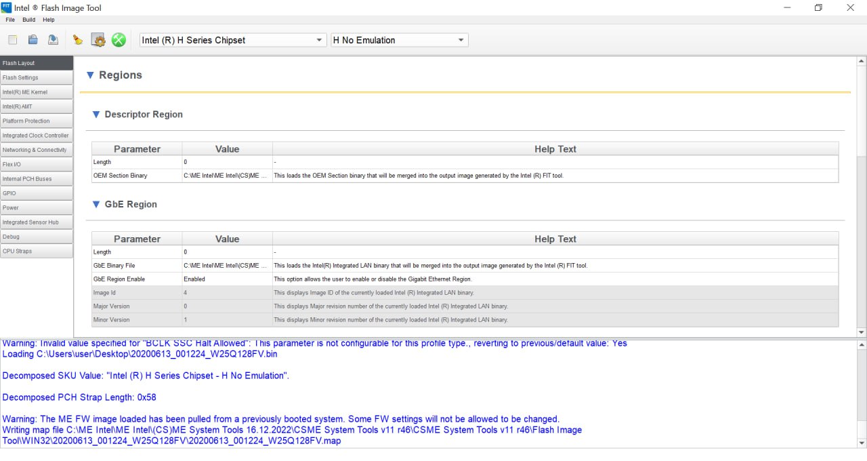Switch to the Debug tab

[37, 237]
